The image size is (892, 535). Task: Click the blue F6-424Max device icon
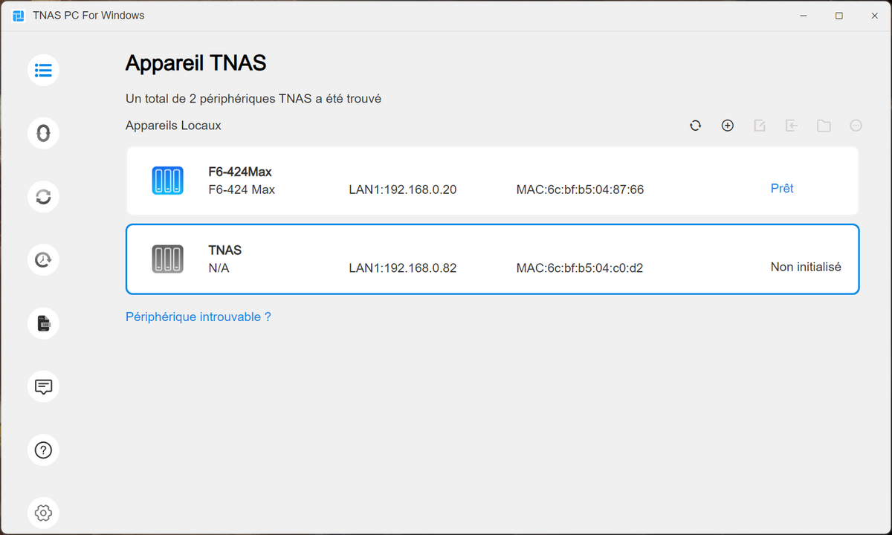point(167,181)
